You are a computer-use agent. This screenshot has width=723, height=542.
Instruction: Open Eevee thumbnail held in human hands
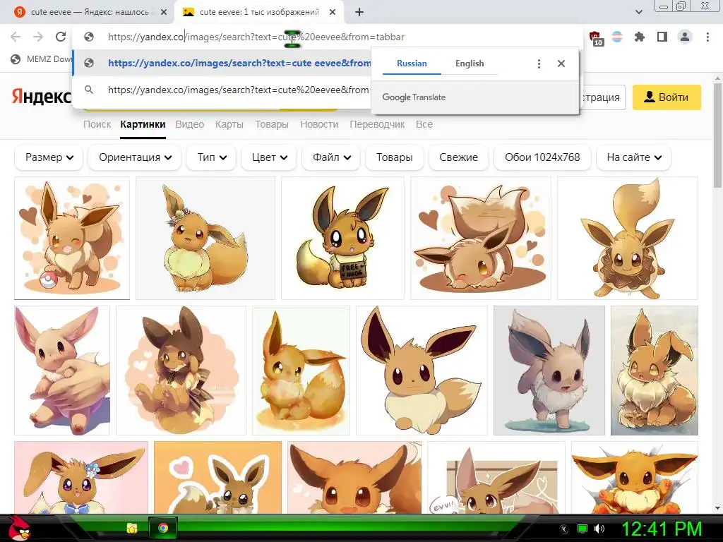pos(62,370)
